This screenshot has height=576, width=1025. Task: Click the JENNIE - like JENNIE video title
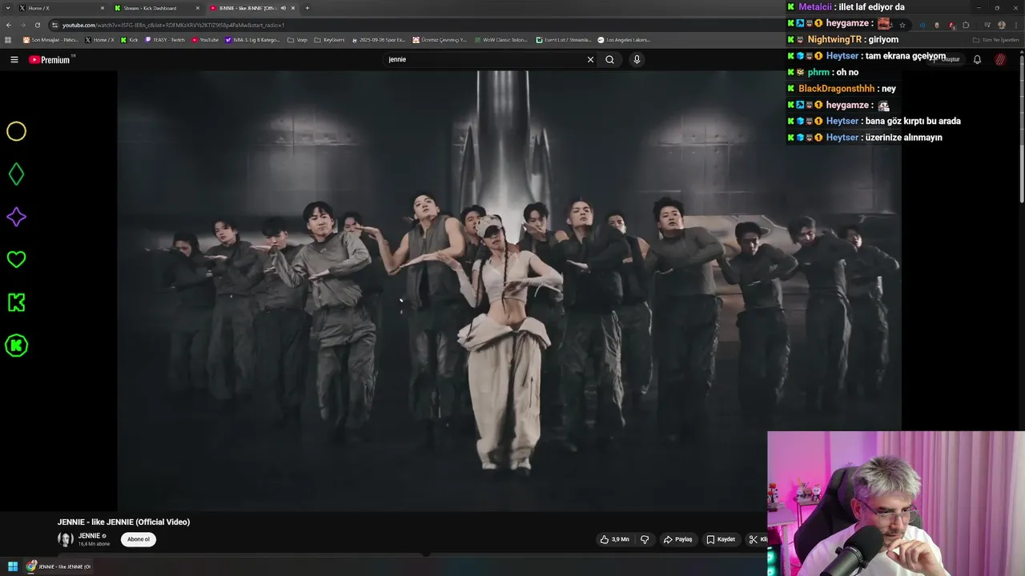123,522
